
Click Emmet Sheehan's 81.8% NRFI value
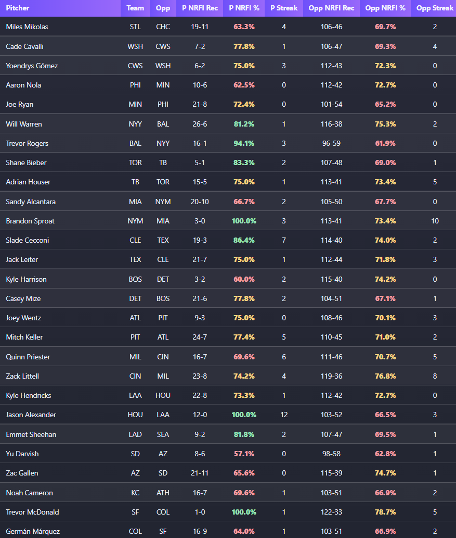pos(244,434)
